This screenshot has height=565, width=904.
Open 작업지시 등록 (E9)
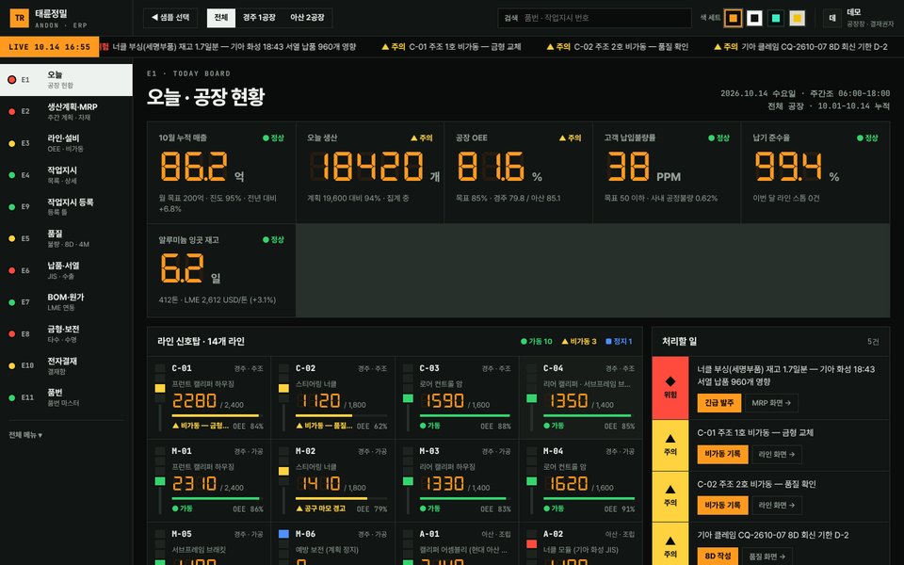pyautogui.click(x=66, y=206)
